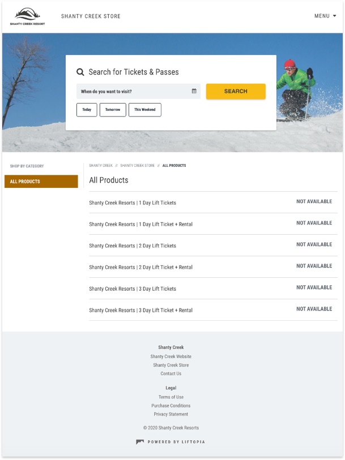Click the Liftopia logo icon in footer
Screen dimensions: 345x460
tap(140, 442)
